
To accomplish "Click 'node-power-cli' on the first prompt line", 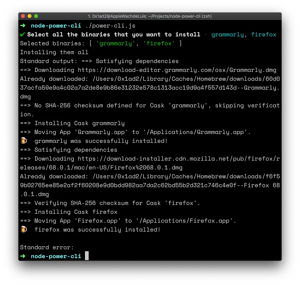I will 56,26.
